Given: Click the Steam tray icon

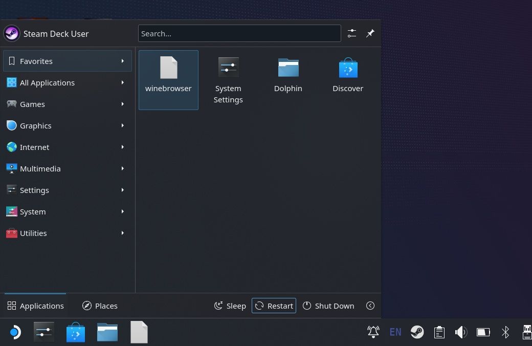Looking at the screenshot, I should pos(417,332).
